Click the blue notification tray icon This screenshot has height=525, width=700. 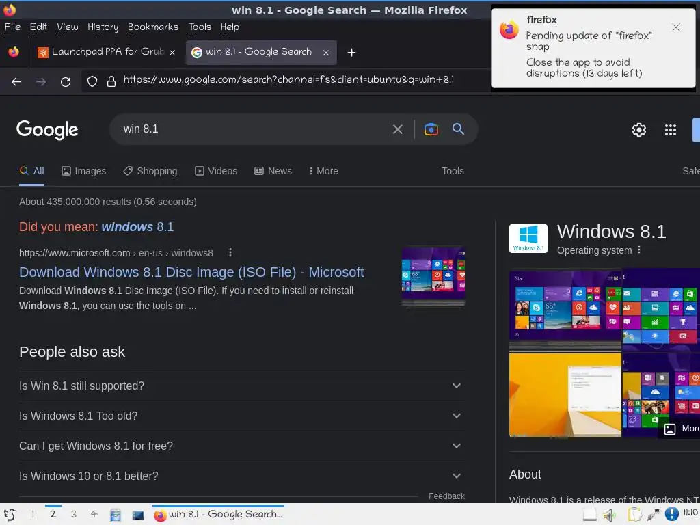coord(671,514)
